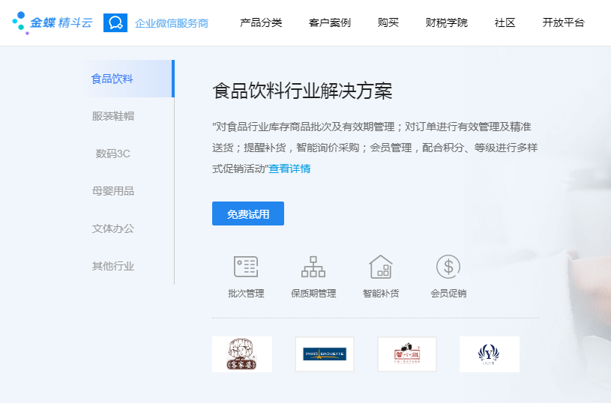
Task: Click the Kingdee Jingdouyun logo
Action: point(52,23)
